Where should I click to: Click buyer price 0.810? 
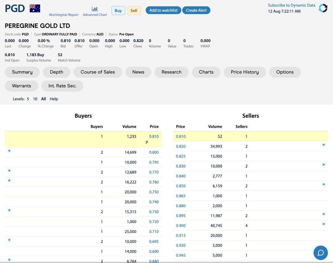154,137
